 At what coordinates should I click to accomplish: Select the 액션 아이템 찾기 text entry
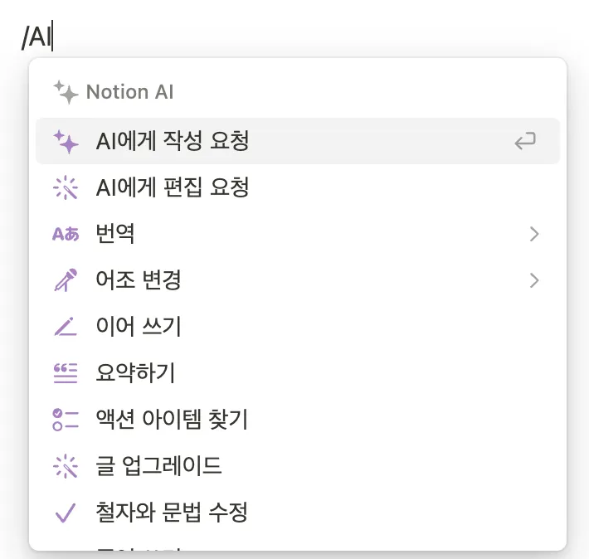coord(173,420)
